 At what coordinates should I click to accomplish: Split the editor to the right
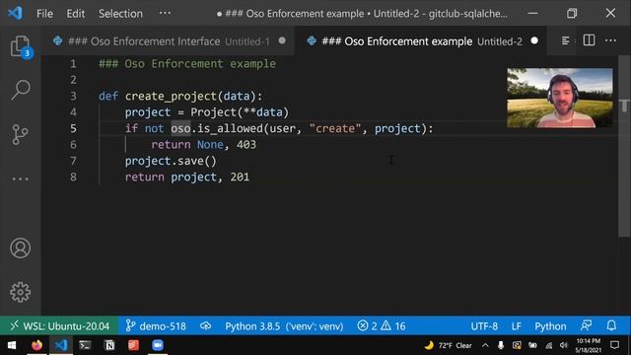point(589,40)
